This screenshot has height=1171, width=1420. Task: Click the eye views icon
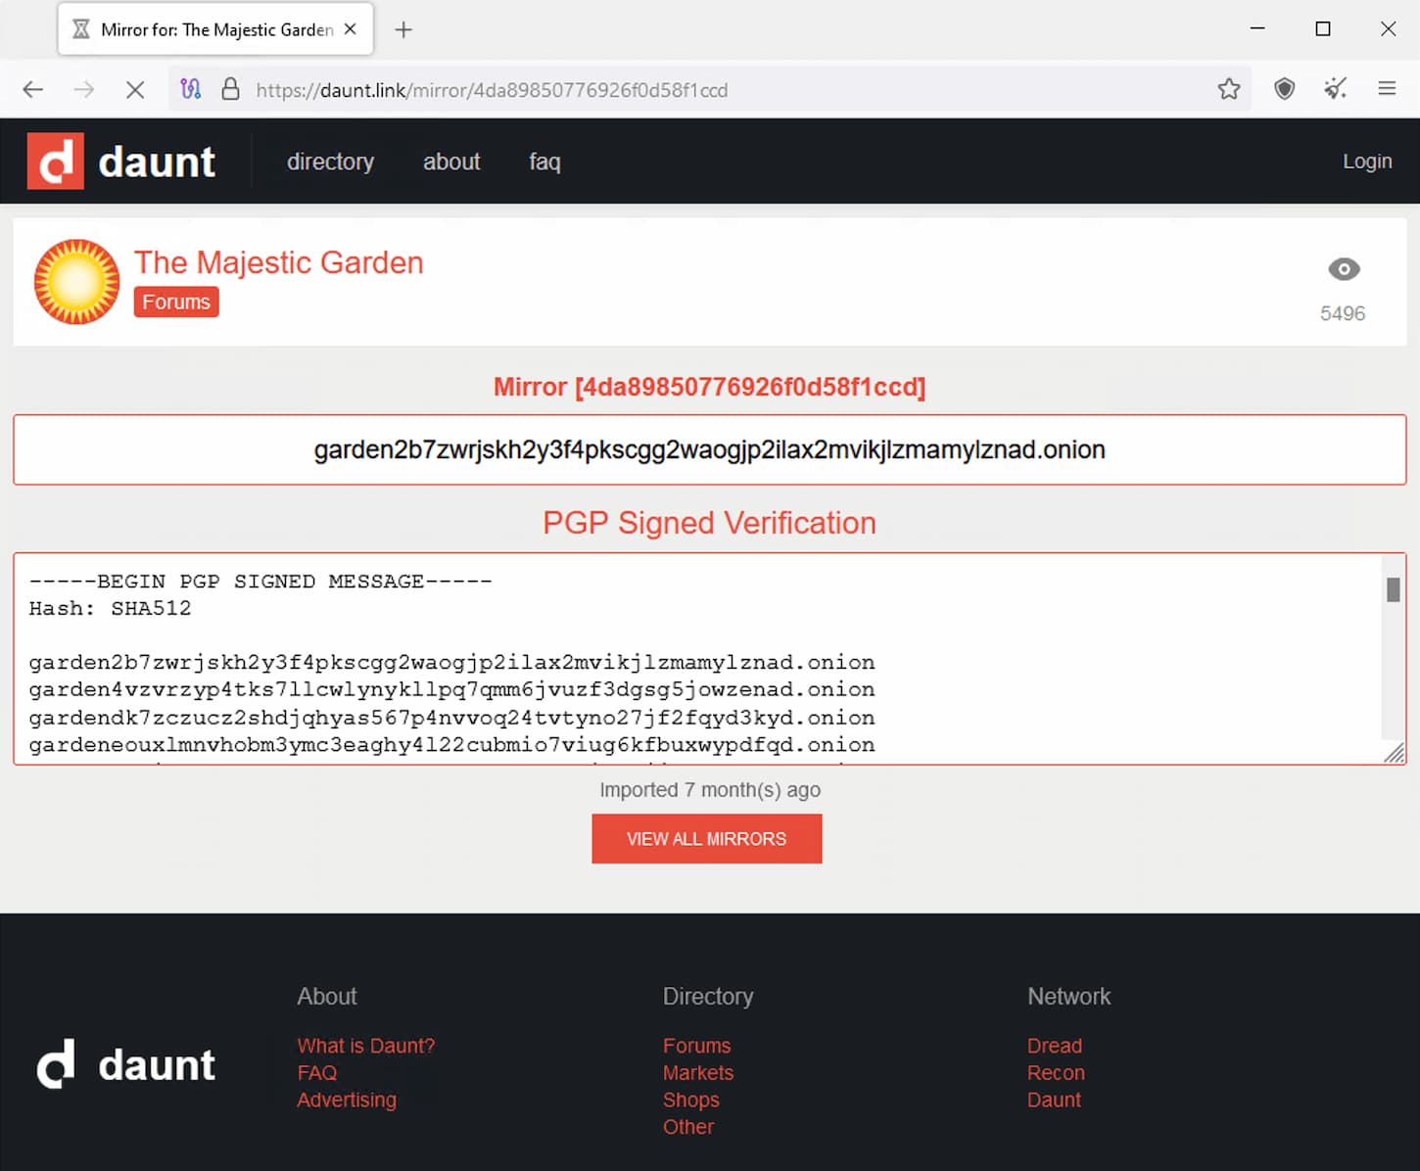coord(1344,269)
